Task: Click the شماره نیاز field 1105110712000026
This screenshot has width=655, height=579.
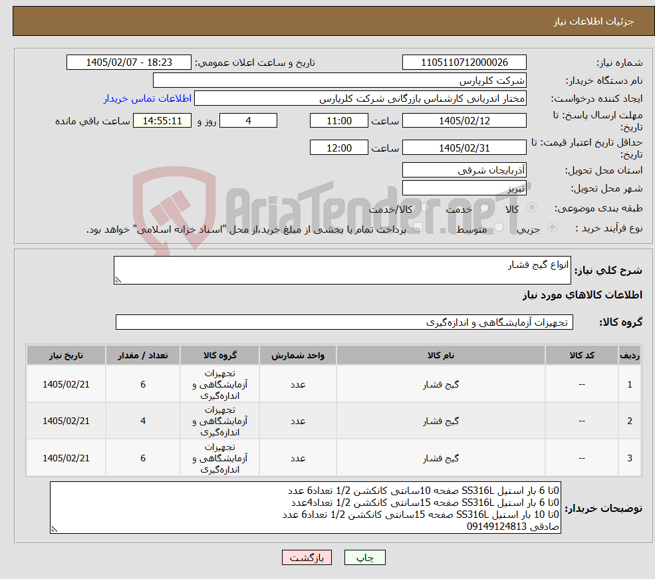Action: click(x=464, y=62)
